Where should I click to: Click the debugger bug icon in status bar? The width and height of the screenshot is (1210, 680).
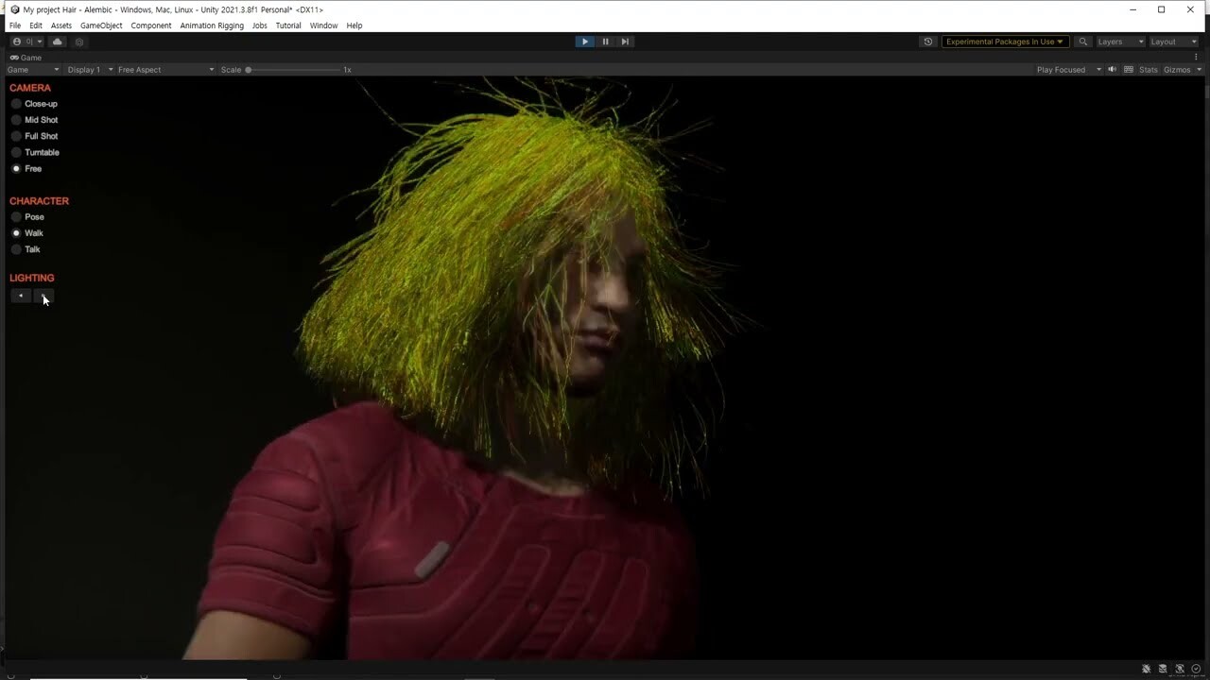click(x=1147, y=669)
